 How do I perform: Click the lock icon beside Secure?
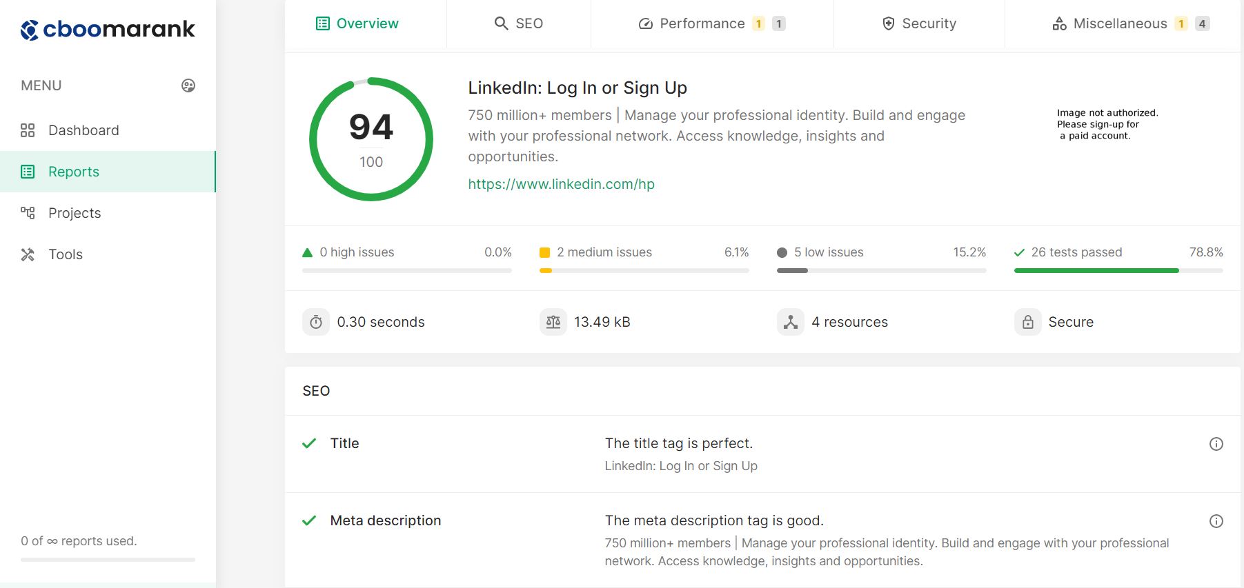[x=1028, y=322]
